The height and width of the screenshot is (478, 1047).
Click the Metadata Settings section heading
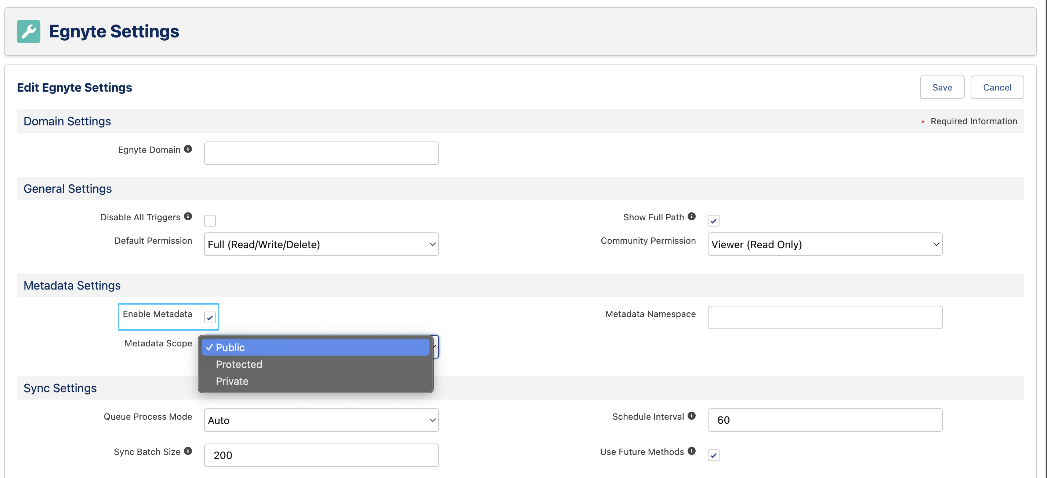(72, 285)
